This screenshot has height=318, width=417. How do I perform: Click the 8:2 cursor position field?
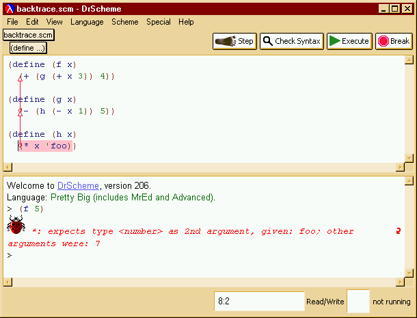(x=259, y=301)
